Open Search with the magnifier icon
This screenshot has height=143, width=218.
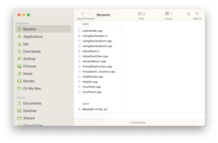[x=197, y=14]
